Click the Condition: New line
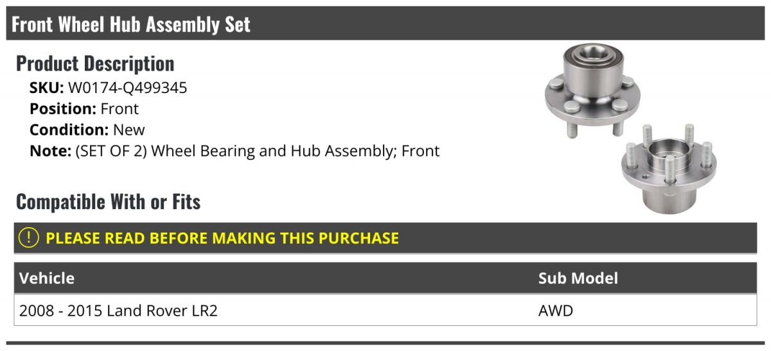Image resolution: width=771 pixels, height=351 pixels. [x=87, y=130]
